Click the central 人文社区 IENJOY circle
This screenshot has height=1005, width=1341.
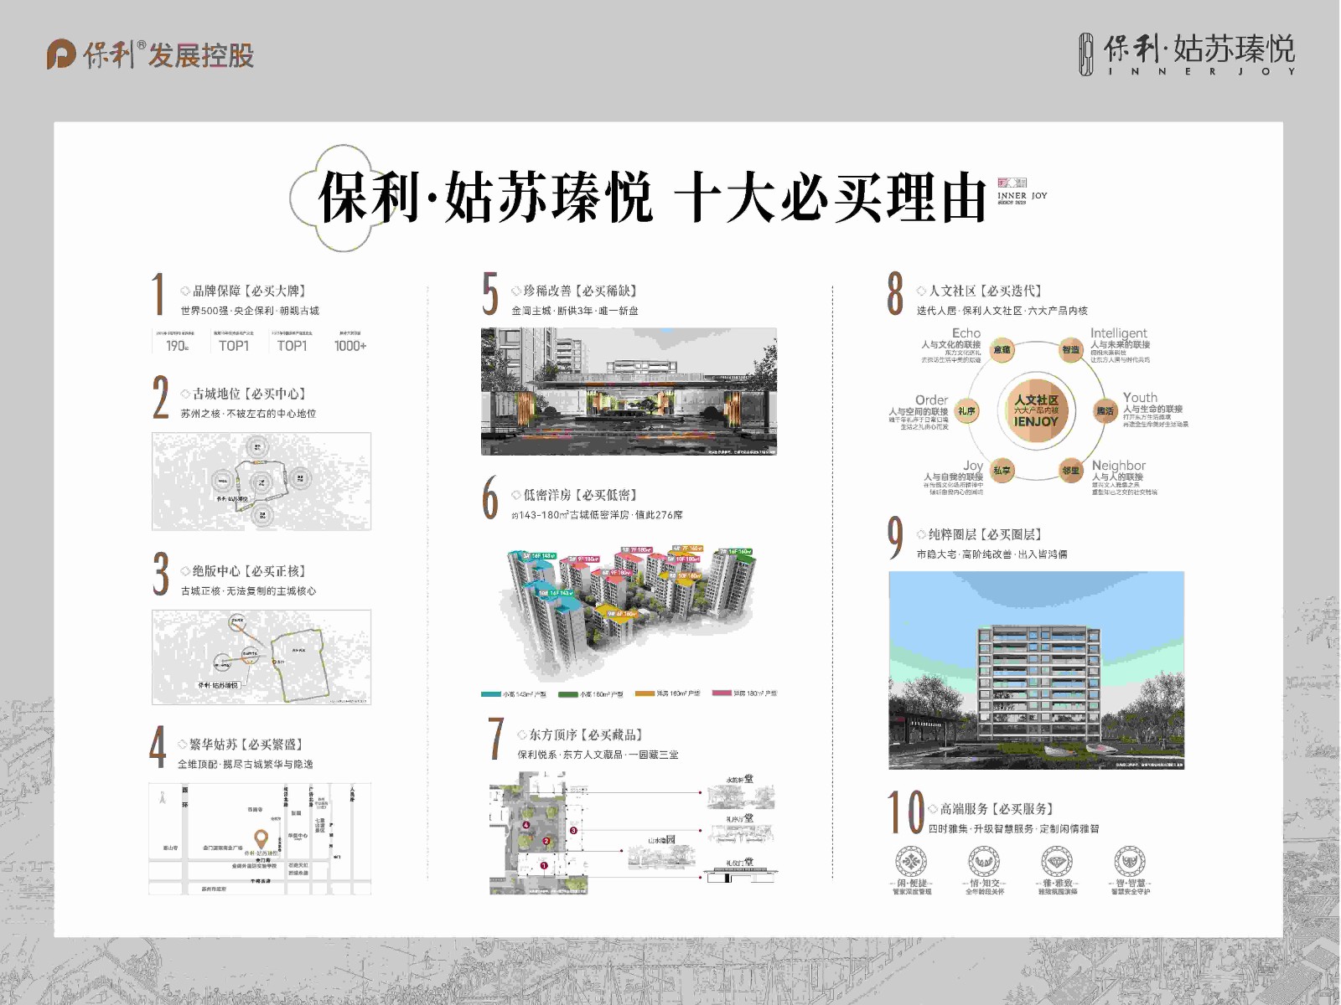[1036, 410]
